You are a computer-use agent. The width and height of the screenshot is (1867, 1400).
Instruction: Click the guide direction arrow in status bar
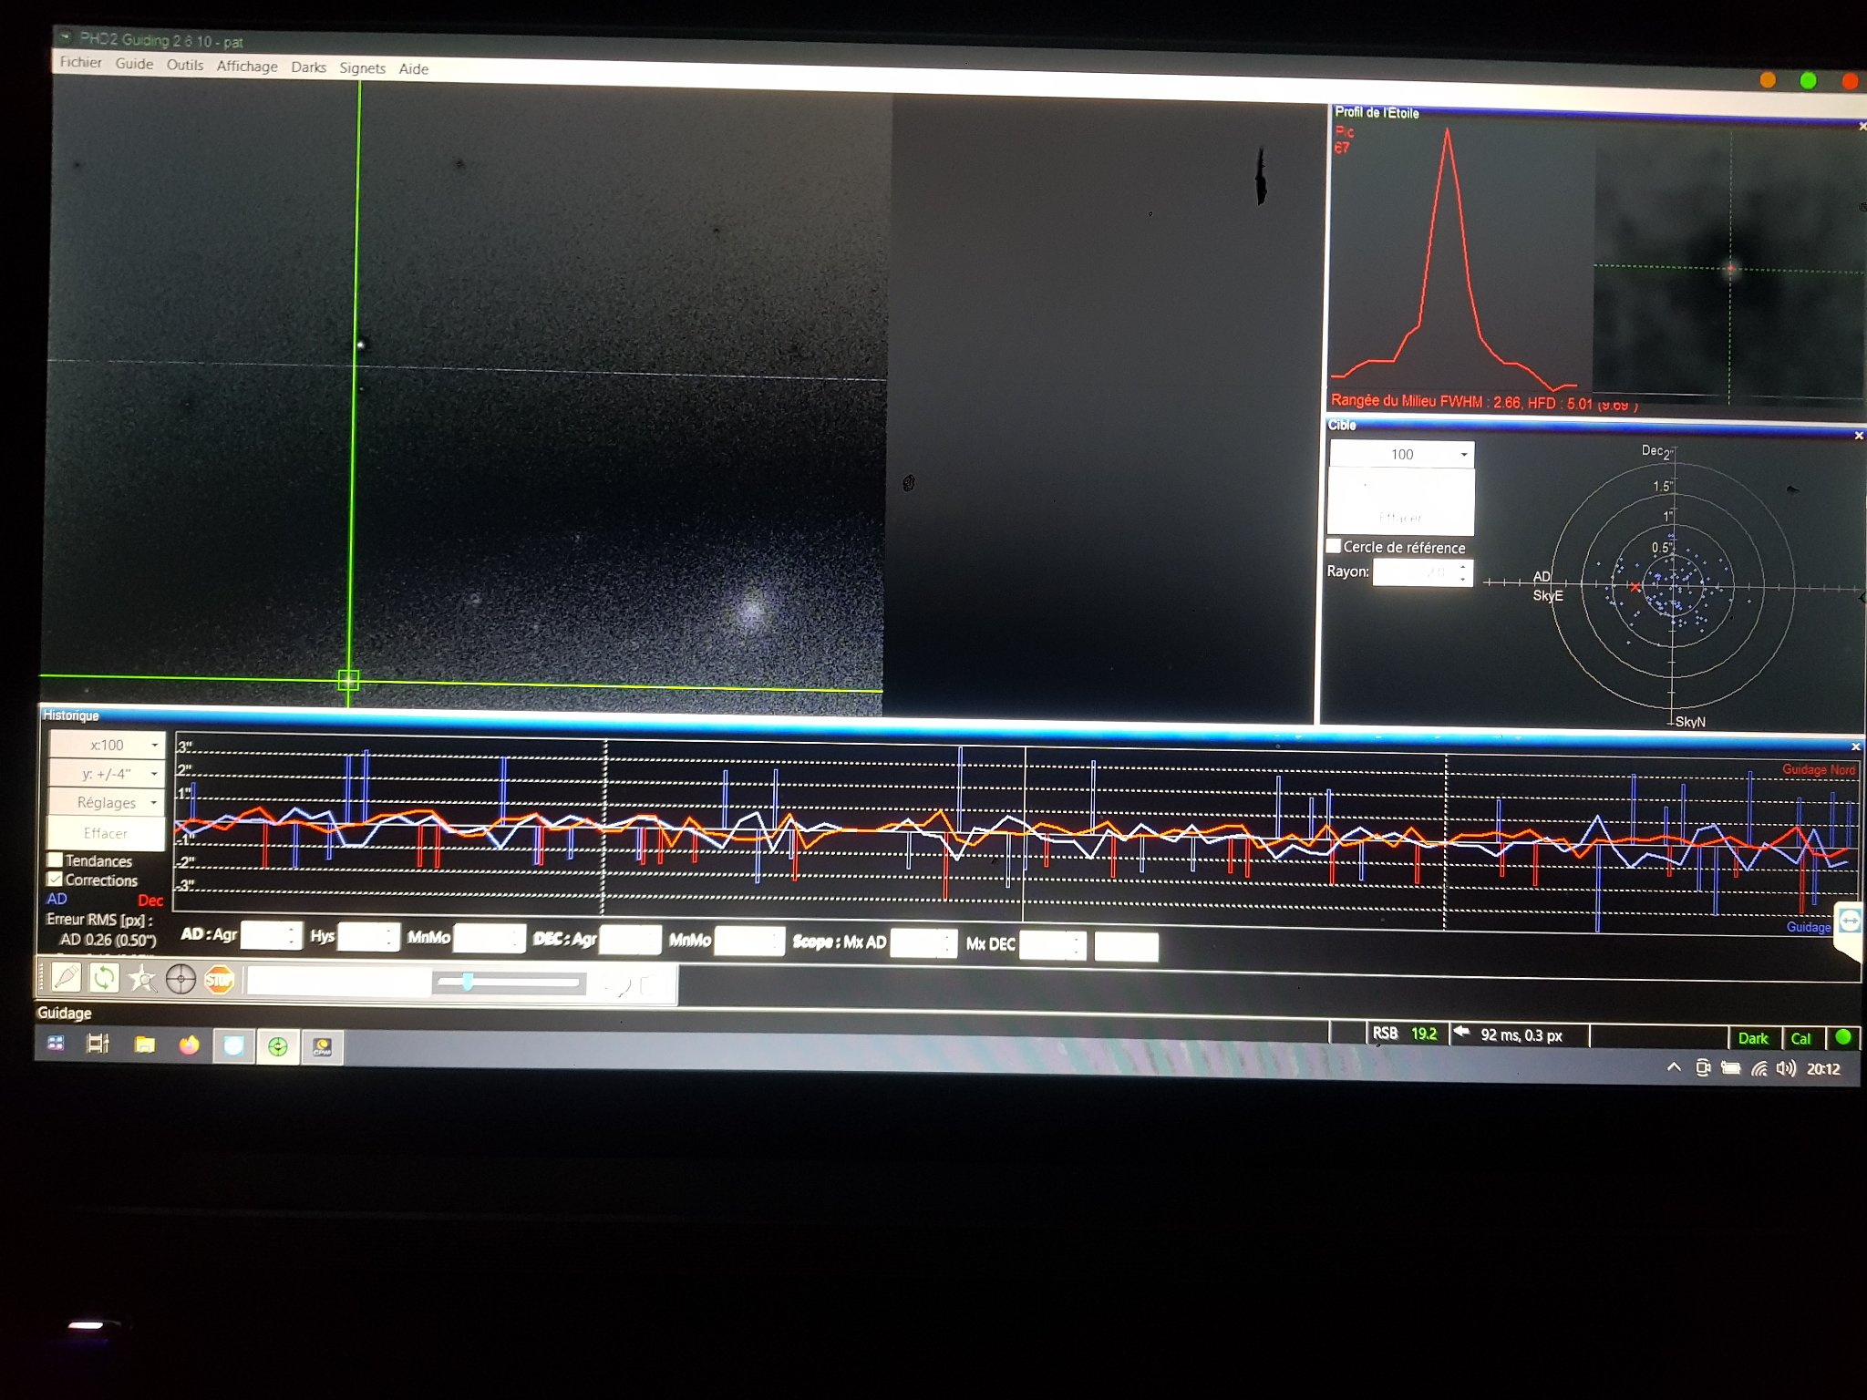pyautogui.click(x=1461, y=1032)
